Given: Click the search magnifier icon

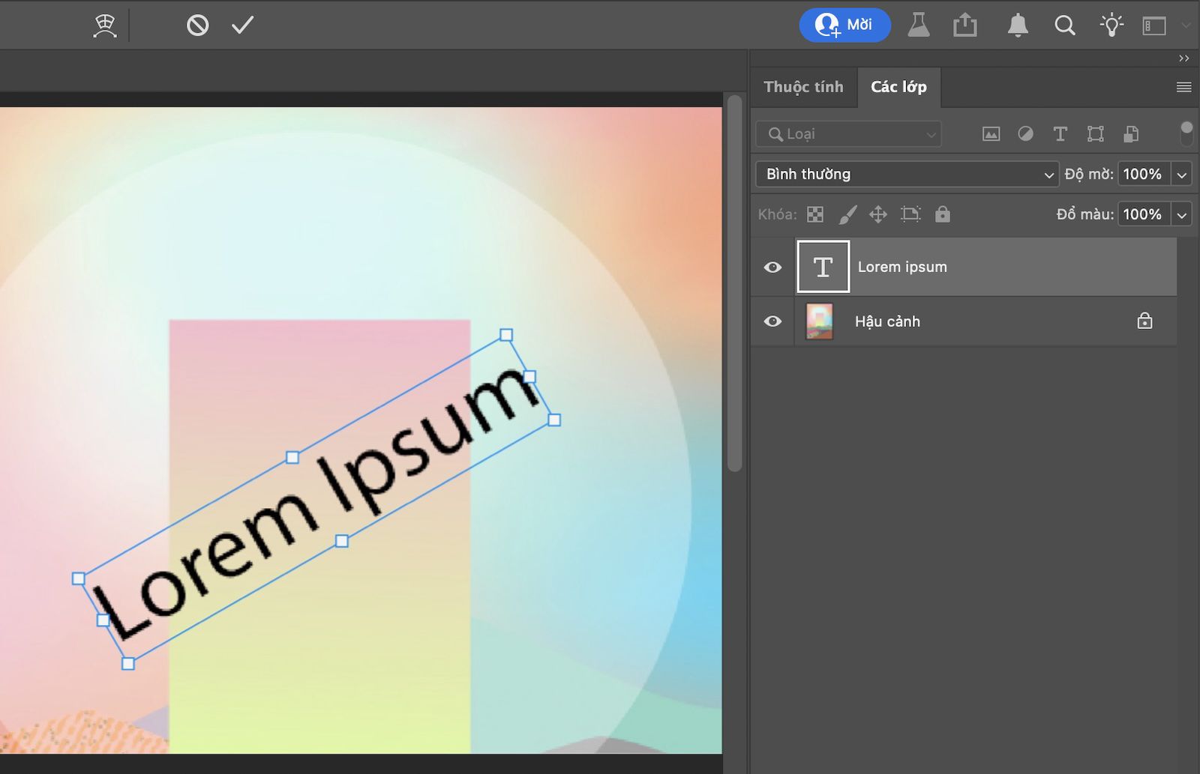Looking at the screenshot, I should pyautogui.click(x=1064, y=25).
